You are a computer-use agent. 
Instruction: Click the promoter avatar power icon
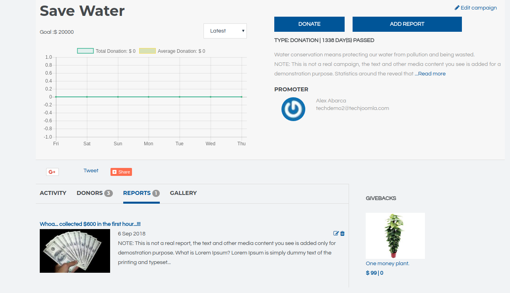293,109
